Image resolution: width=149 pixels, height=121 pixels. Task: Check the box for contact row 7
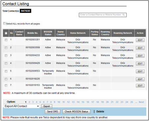point(6,85)
